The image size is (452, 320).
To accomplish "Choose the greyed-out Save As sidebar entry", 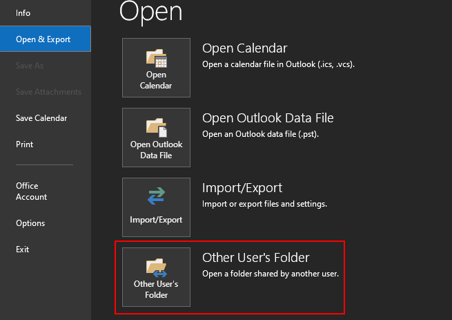I will [29, 66].
